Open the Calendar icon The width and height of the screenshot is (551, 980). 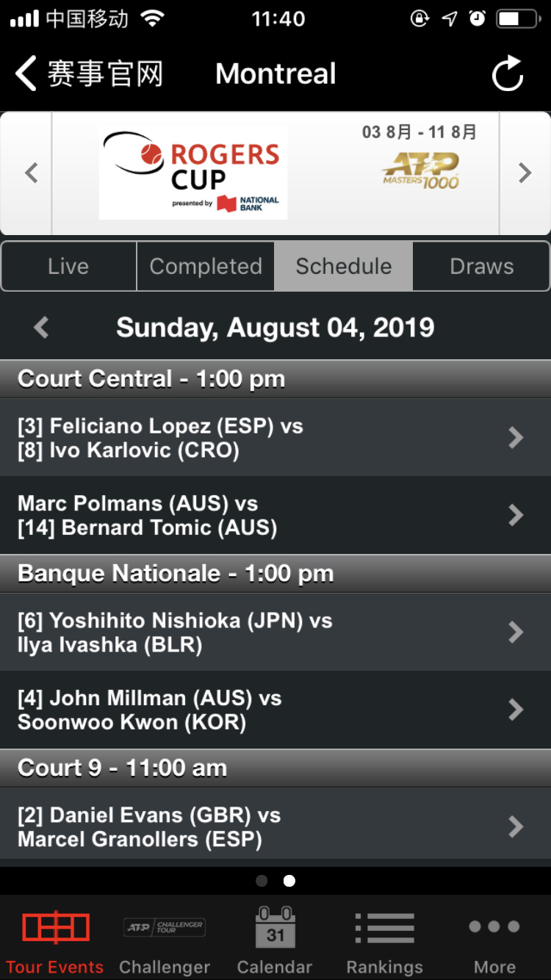pyautogui.click(x=275, y=929)
